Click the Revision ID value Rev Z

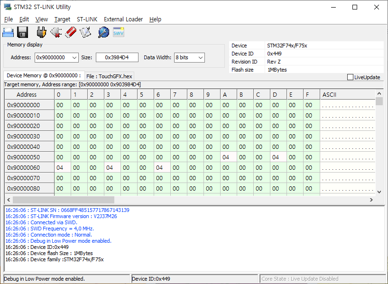(274, 62)
